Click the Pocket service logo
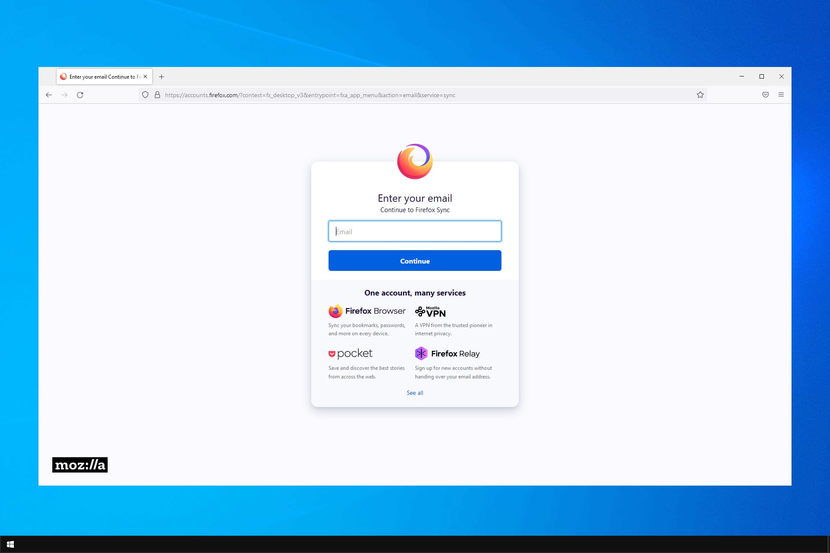The image size is (830, 553). 350,354
